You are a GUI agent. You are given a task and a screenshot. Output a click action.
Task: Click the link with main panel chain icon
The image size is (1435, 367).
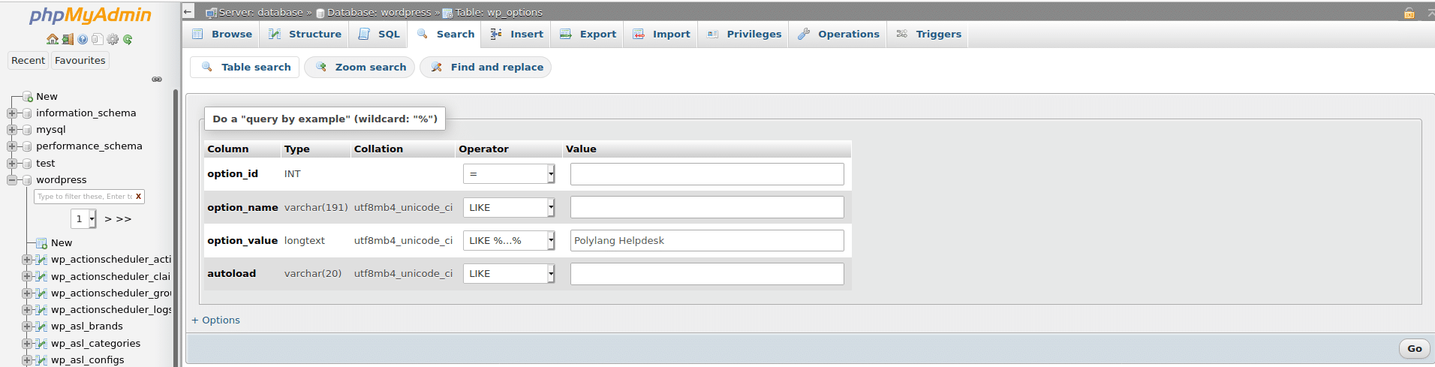(x=157, y=79)
